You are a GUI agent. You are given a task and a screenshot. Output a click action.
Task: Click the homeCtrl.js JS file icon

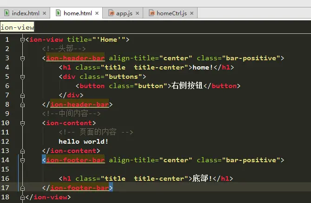(x=152, y=13)
